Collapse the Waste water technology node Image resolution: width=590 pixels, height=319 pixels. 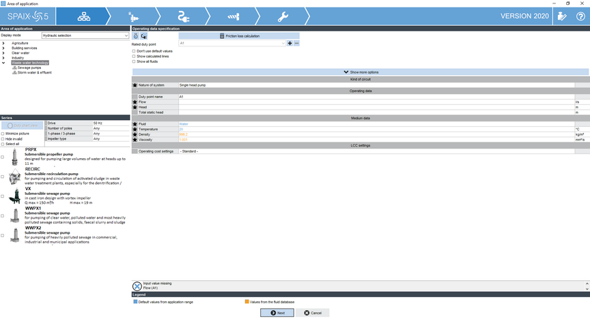3,63
